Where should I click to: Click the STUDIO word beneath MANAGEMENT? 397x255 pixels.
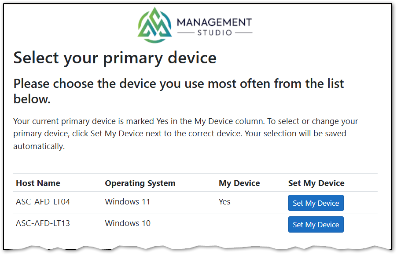(x=215, y=33)
